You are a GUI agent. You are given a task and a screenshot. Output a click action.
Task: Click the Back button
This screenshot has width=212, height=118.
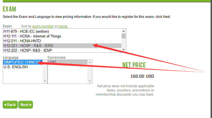(10, 105)
